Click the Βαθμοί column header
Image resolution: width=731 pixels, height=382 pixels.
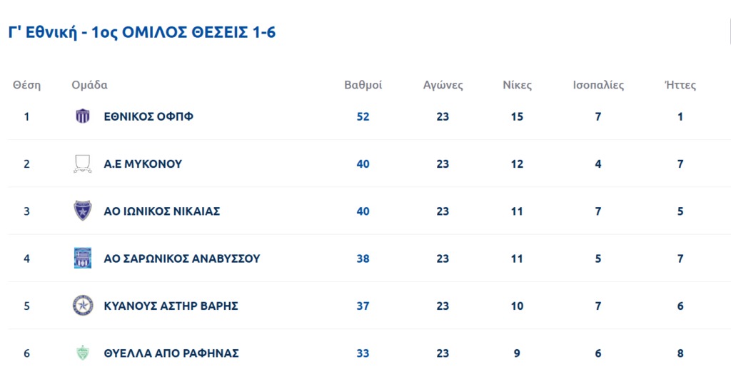pyautogui.click(x=363, y=85)
